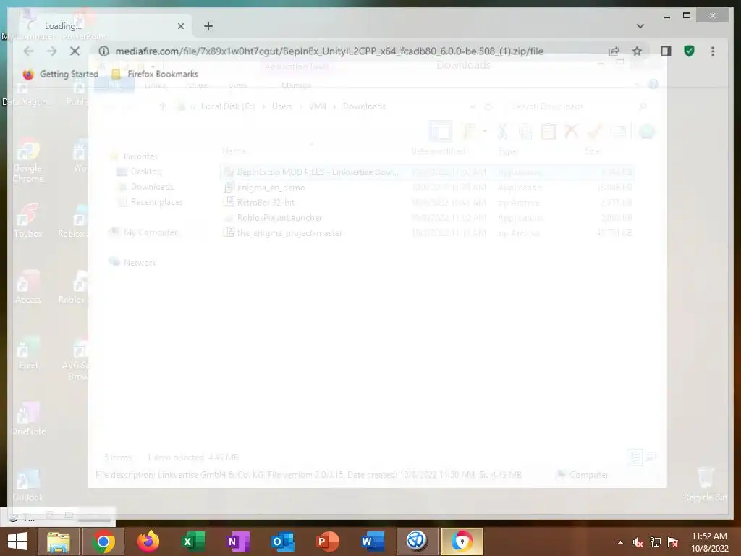
Task: Open the Getting Started bookmark
Action: [61, 75]
